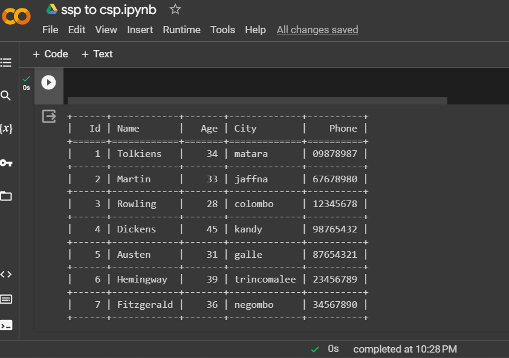Open the Tools menu
Viewport: 509px width, 358px height.
(x=222, y=30)
